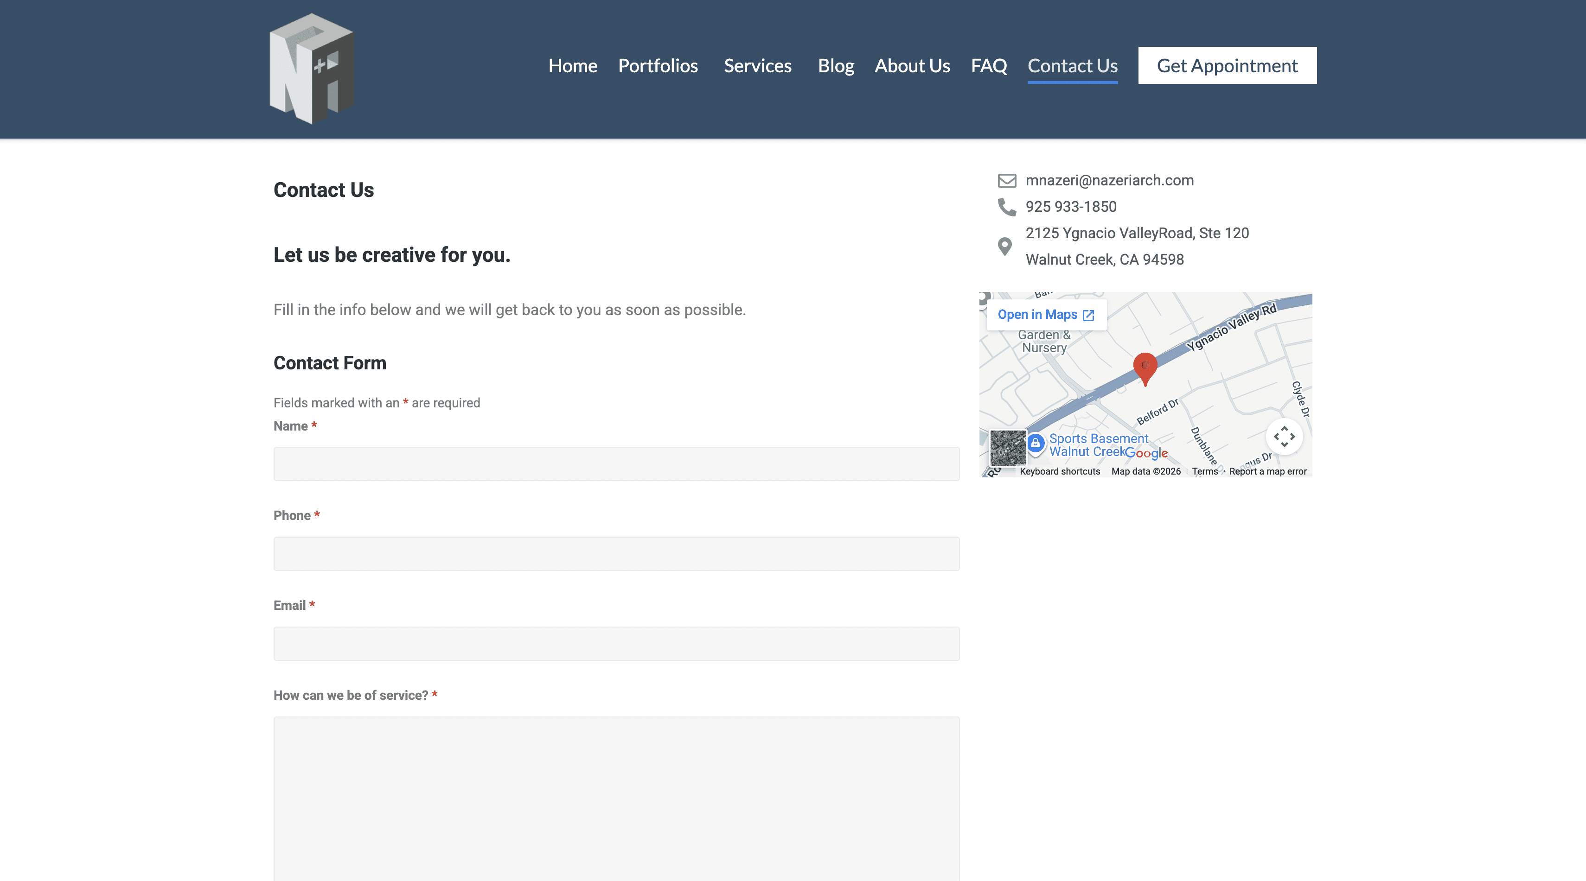Image resolution: width=1586 pixels, height=881 pixels.
Task: Click the location pin icon beside address
Action: [1005, 246]
